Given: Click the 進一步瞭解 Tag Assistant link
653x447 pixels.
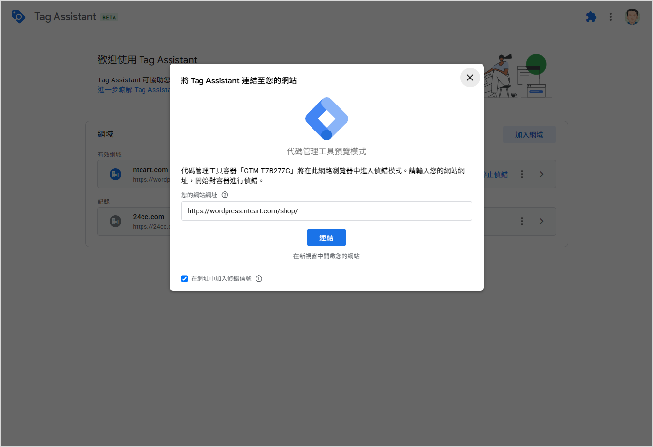Looking at the screenshot, I should click(x=133, y=90).
